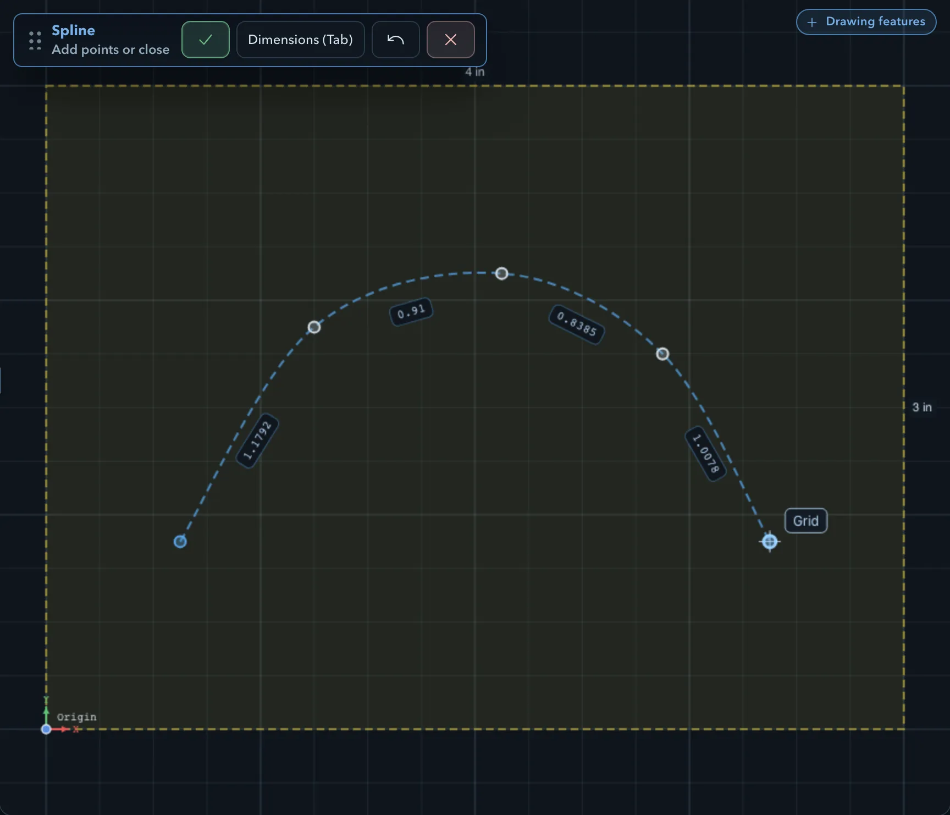Screen dimensions: 950x815
Task: Click the Origin text label
Action: (x=76, y=717)
